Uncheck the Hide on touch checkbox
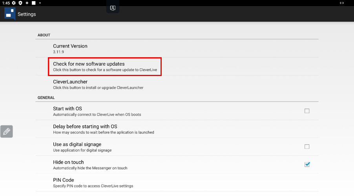The image size is (354, 196). pos(307,164)
